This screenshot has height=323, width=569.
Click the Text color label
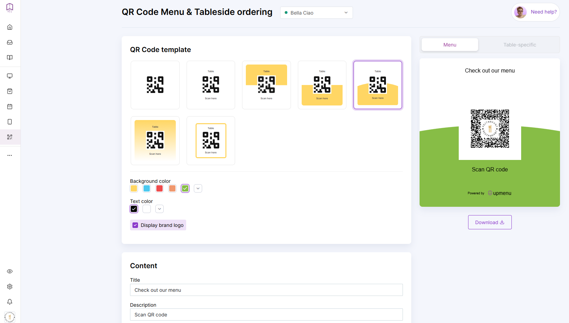tap(141, 201)
